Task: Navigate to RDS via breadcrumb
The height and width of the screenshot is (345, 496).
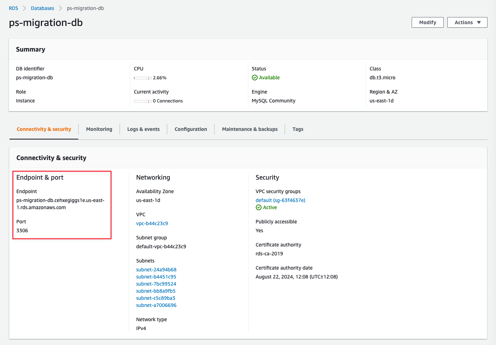Action: pyautogui.click(x=13, y=8)
